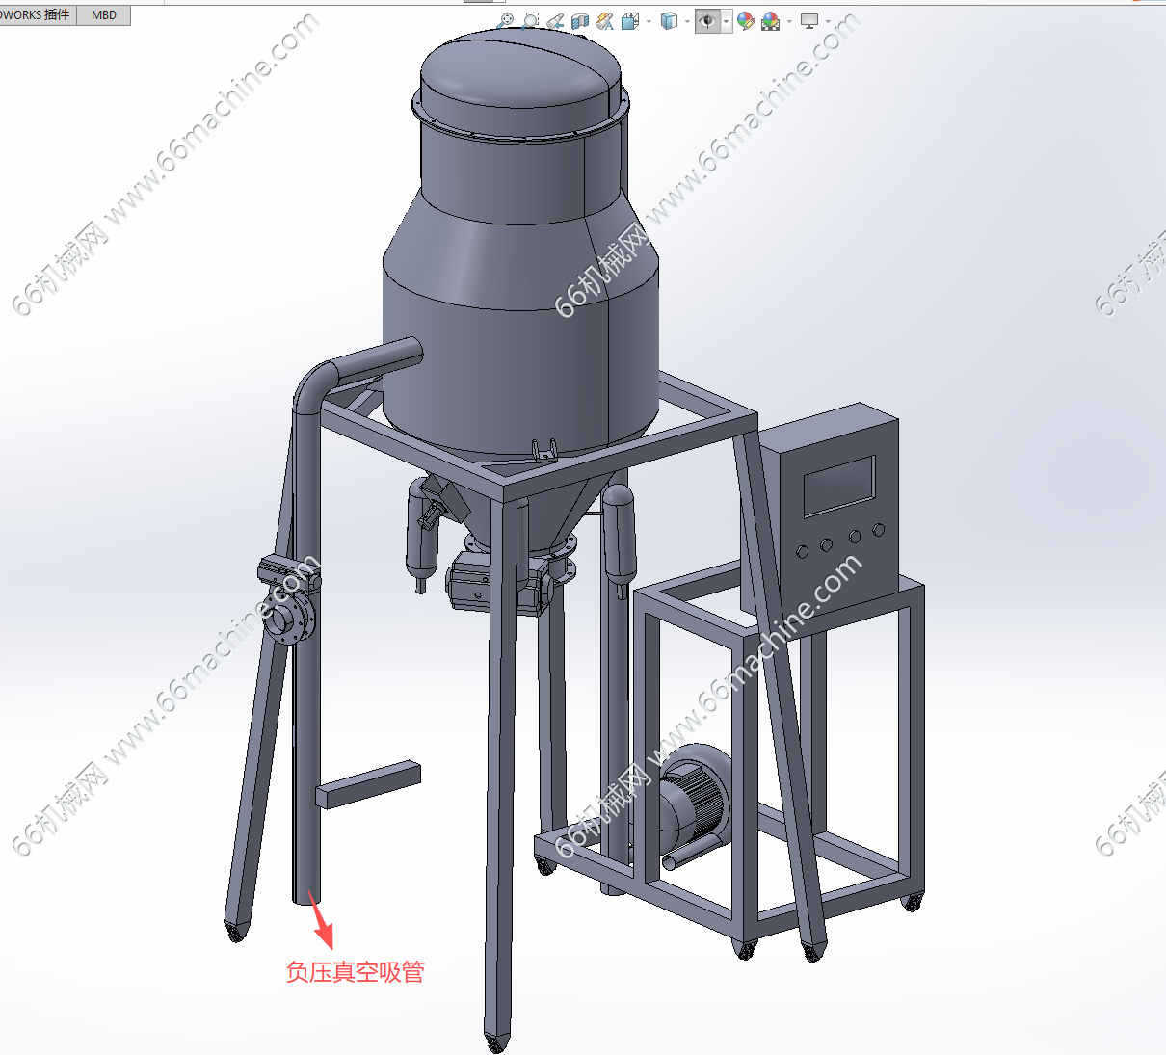Select the Zoom to Area tool
The height and width of the screenshot is (1055, 1166).
click(x=530, y=20)
